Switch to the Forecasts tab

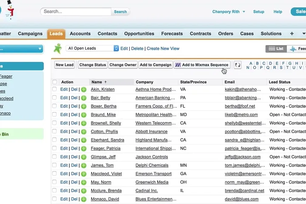coord(172,34)
